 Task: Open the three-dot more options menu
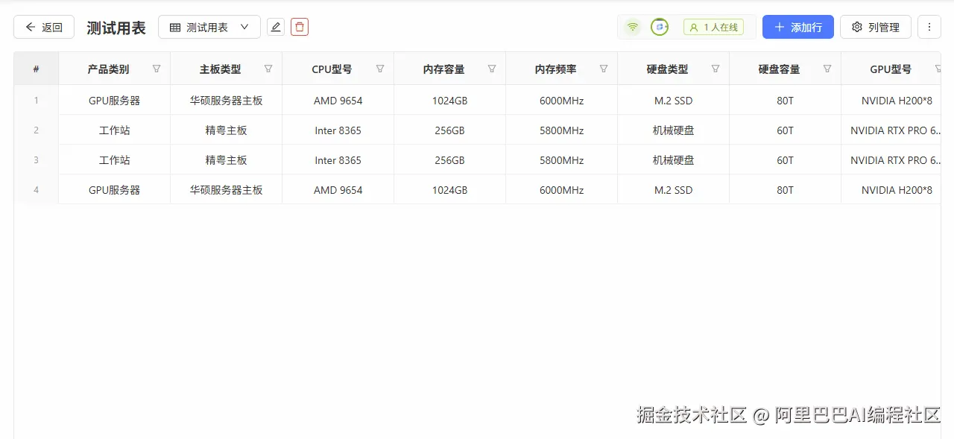(x=929, y=26)
